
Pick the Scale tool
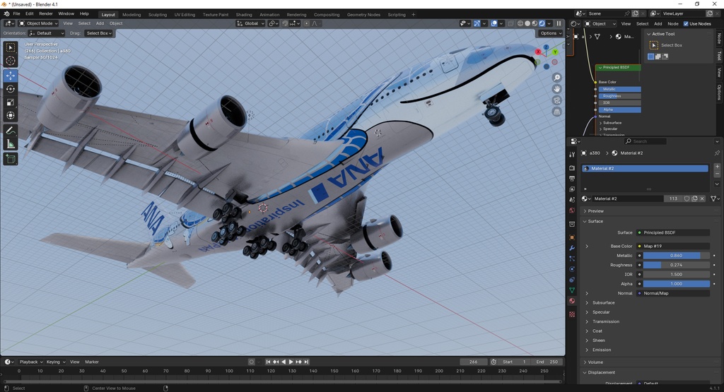coord(11,102)
